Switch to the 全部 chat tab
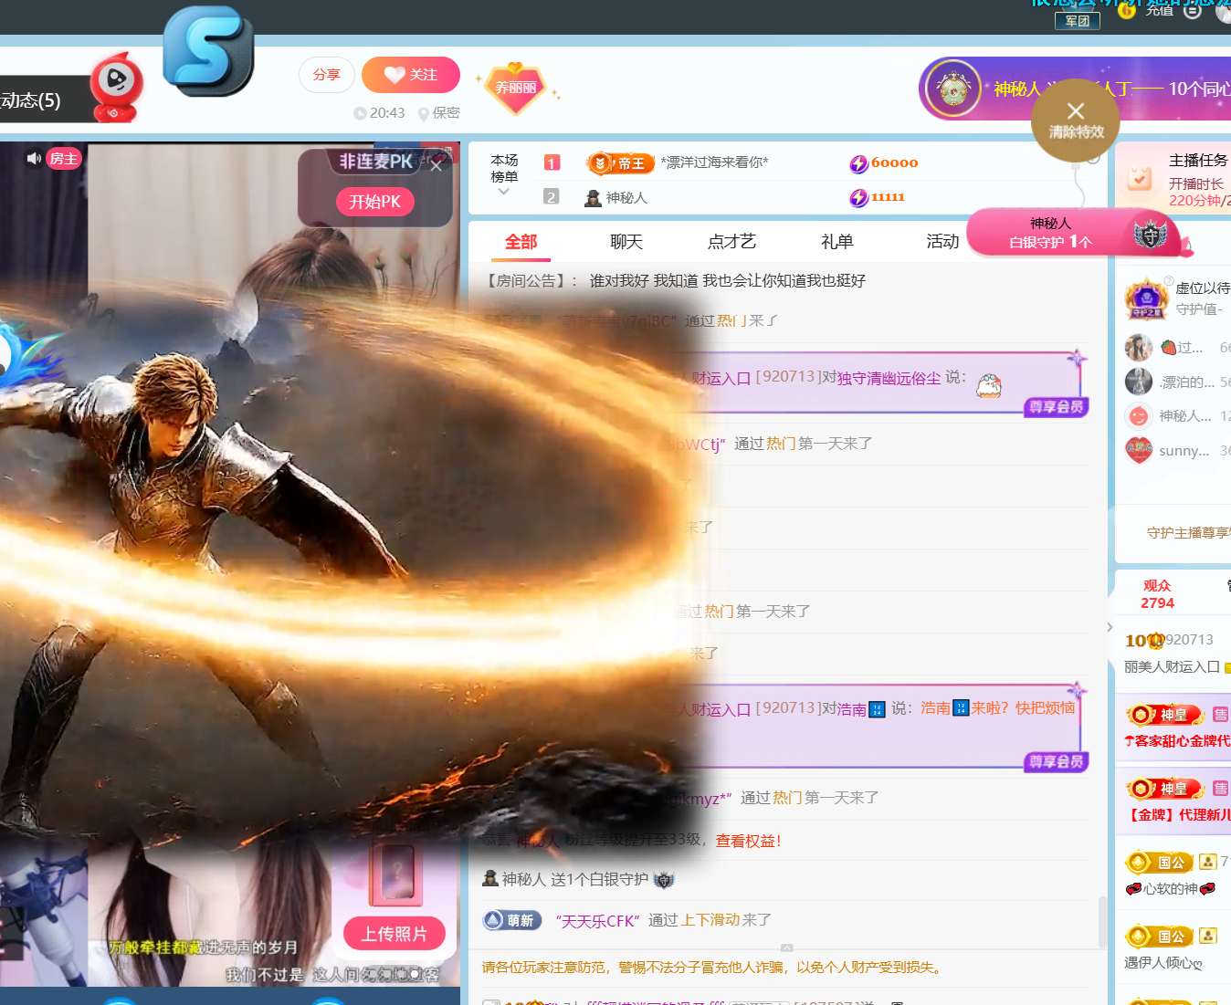 (x=521, y=242)
